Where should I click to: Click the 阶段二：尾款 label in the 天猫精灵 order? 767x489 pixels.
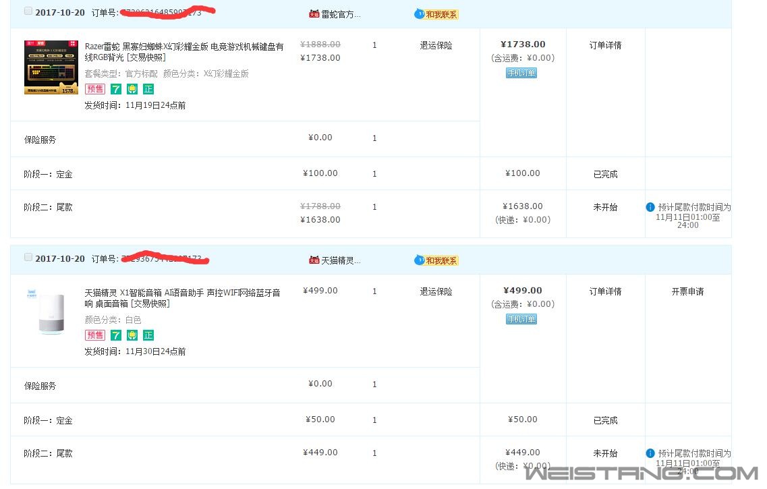click(48, 453)
